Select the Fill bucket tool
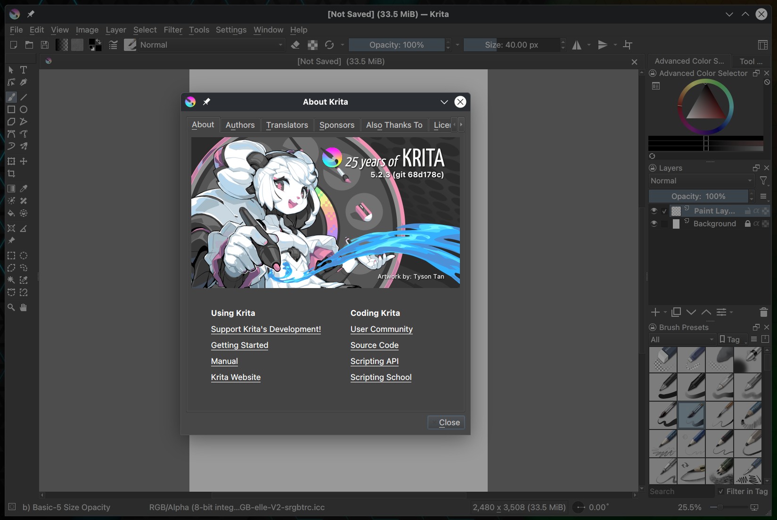The width and height of the screenshot is (777, 520). tap(11, 213)
